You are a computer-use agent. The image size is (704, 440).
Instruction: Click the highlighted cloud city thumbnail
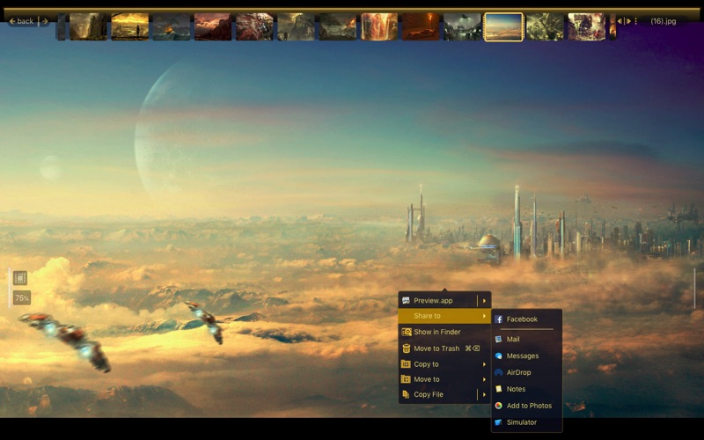[x=503, y=27]
